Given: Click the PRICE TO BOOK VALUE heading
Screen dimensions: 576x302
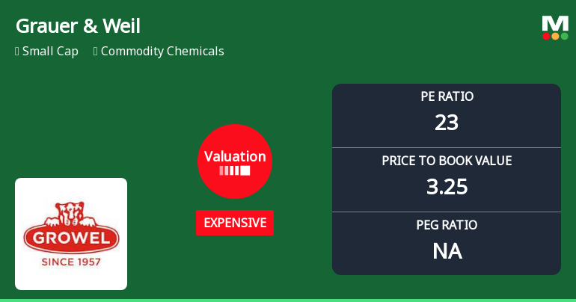Looking at the screenshot, I should coord(447,161).
